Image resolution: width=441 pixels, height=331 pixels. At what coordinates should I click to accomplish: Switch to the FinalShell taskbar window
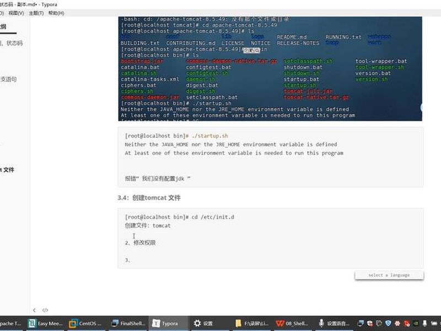128,323
